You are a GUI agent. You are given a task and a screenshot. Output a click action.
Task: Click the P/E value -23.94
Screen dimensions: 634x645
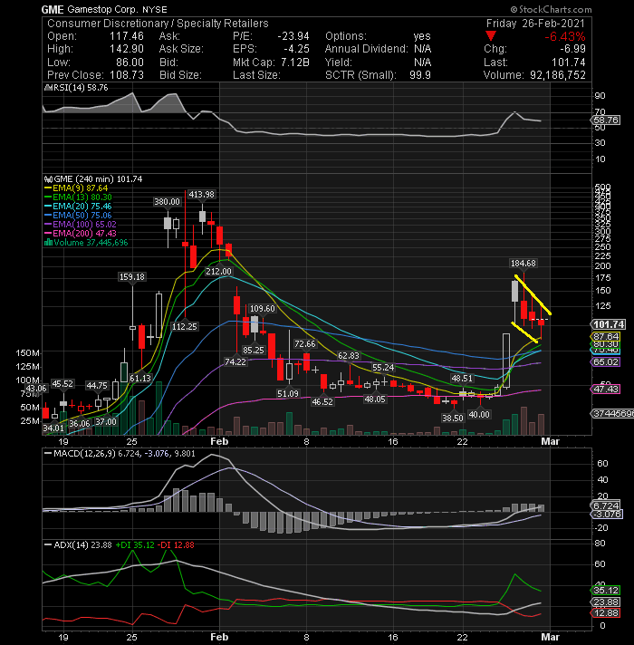[293, 36]
